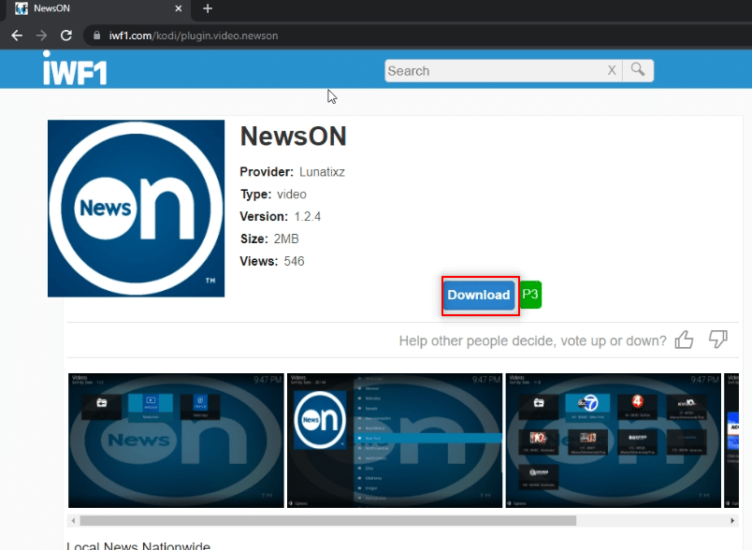Image resolution: width=752 pixels, height=550 pixels.
Task: Open the second screenshot with state list
Action: pyautogui.click(x=395, y=441)
